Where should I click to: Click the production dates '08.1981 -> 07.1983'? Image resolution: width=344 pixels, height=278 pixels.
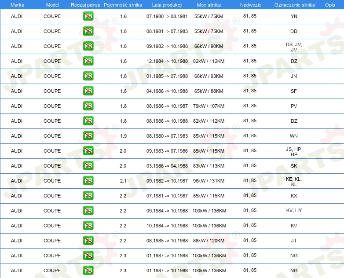coord(167,31)
